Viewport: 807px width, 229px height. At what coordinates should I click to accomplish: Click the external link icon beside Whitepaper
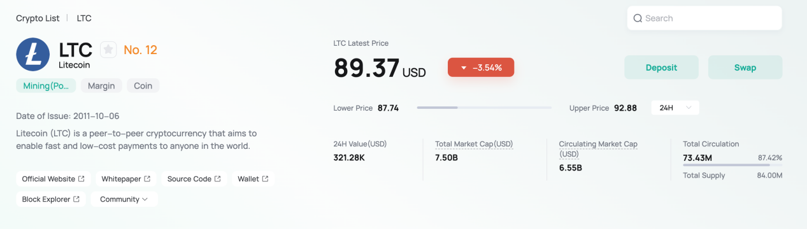click(147, 179)
